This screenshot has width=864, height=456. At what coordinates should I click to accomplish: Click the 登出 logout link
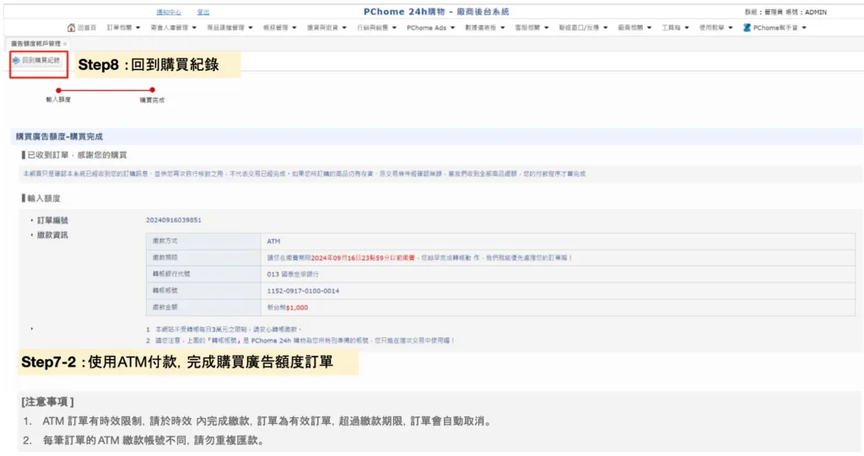point(203,12)
